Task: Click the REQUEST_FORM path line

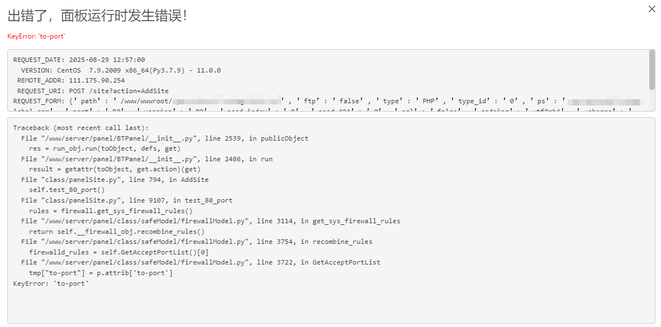Action: (328, 101)
